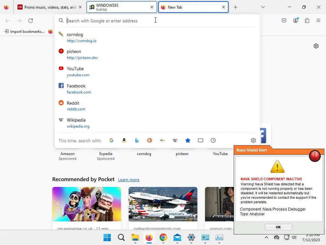Open new tab page settings gear
The height and width of the screenshot is (245, 326).
[316, 46]
